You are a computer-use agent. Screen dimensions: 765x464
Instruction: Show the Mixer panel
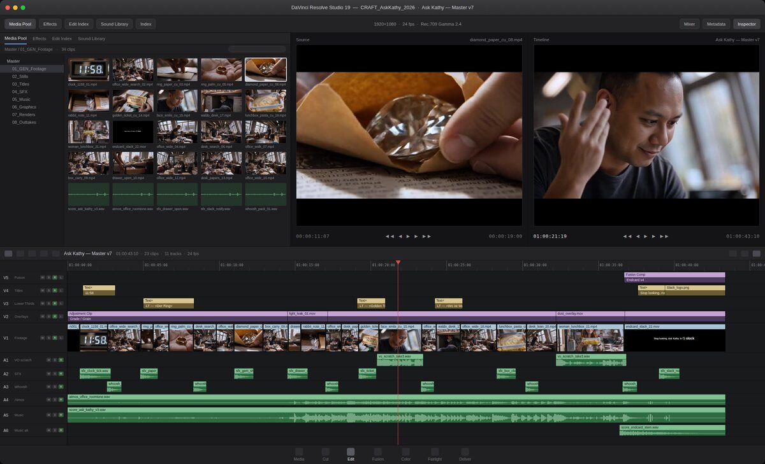pos(689,24)
